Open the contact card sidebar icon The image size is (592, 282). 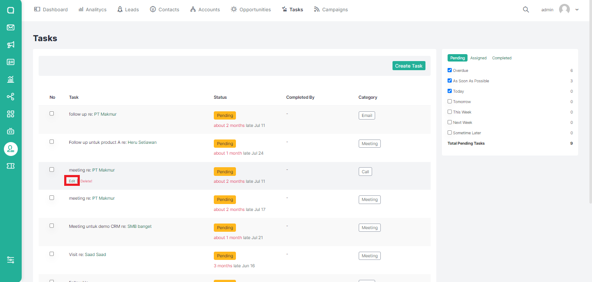(x=11, y=62)
